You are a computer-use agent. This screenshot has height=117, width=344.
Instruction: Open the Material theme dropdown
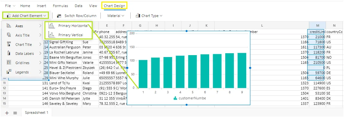116,16
